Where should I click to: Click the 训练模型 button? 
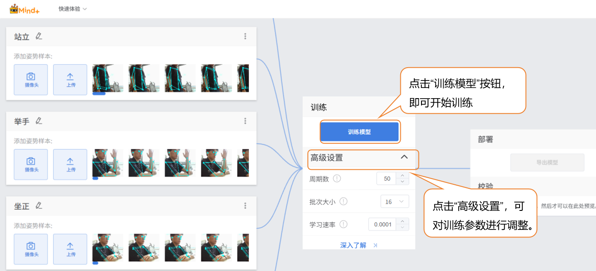tap(359, 132)
